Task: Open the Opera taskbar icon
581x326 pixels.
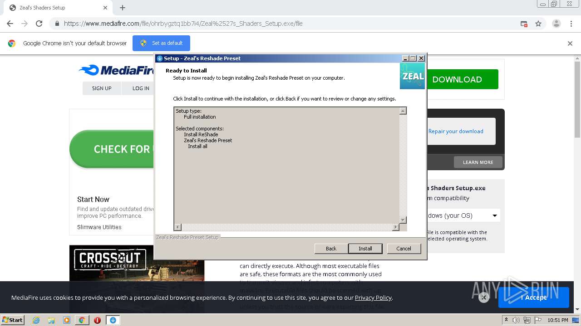Action: pos(97,320)
